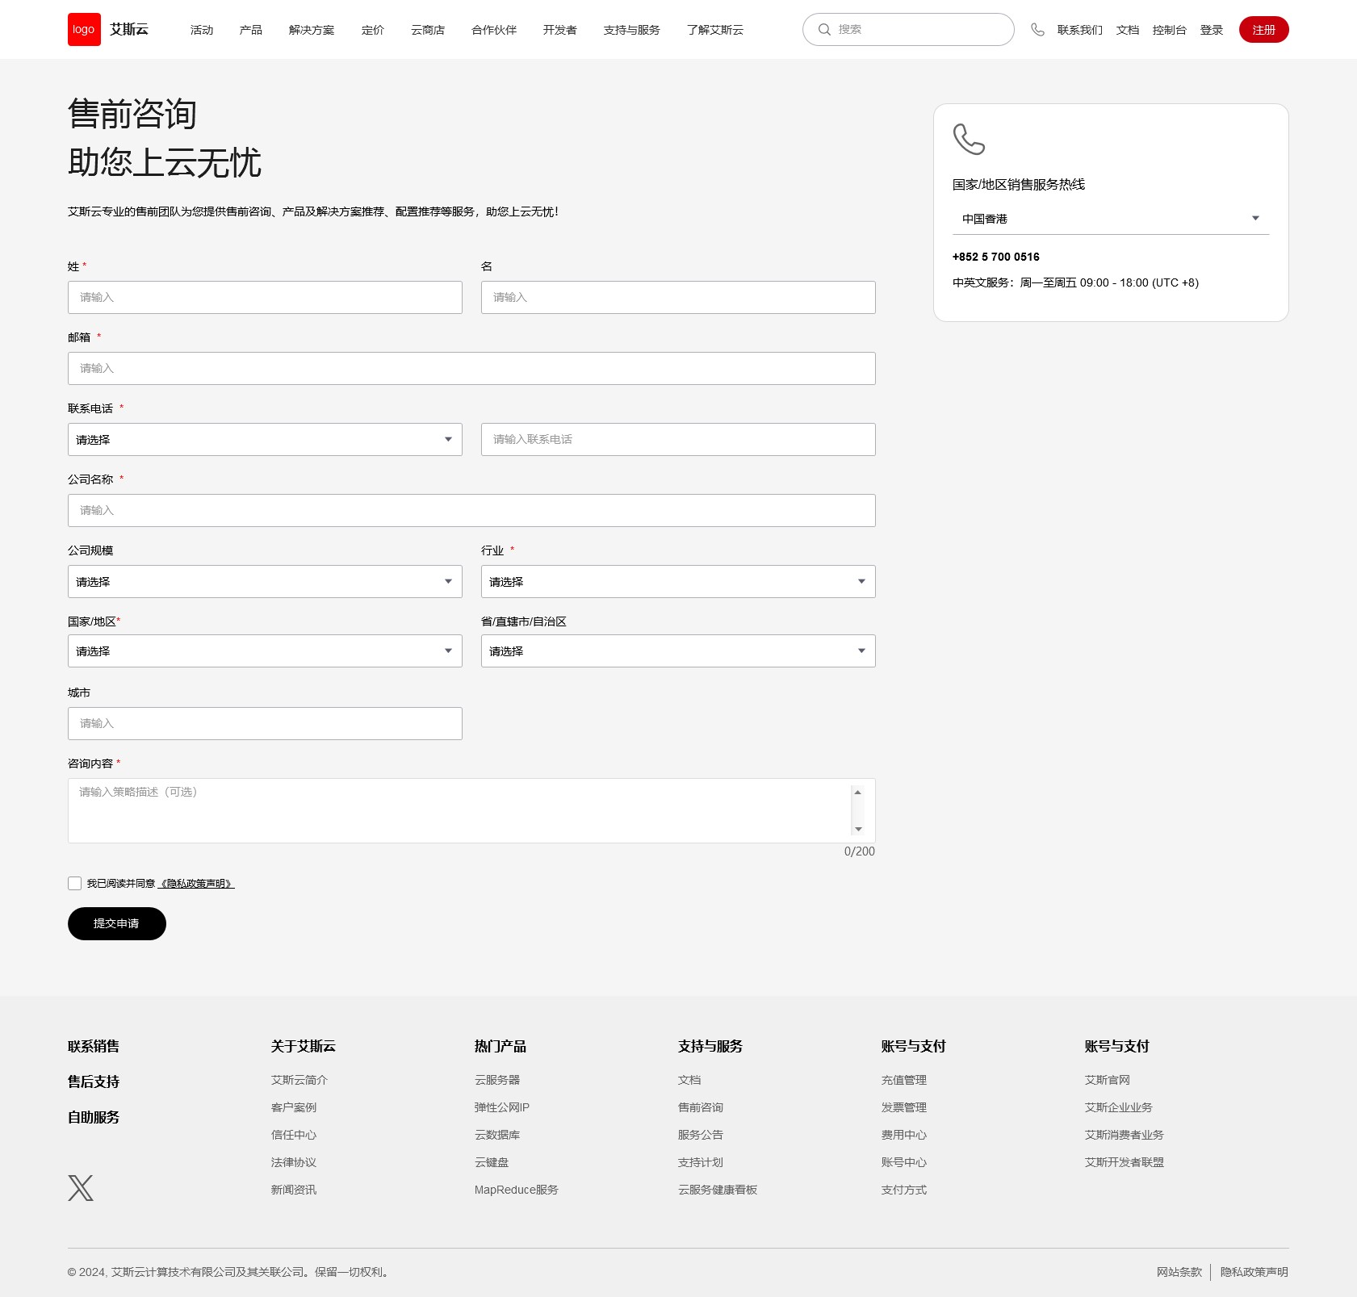Focus the 请输入联系电话 field
The height and width of the screenshot is (1297, 1357).
pos(678,439)
